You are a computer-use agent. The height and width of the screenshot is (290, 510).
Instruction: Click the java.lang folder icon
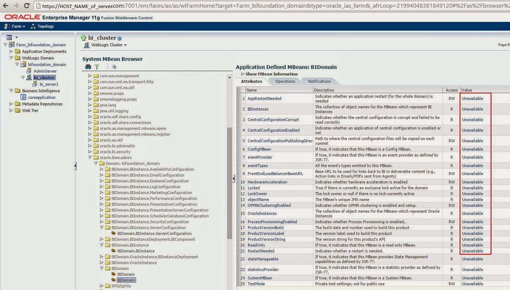(96, 105)
